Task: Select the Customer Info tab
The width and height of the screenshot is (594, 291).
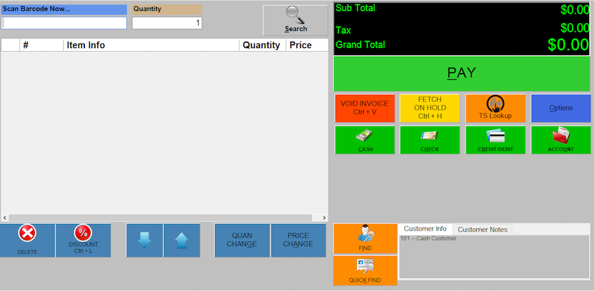Action: click(x=425, y=229)
